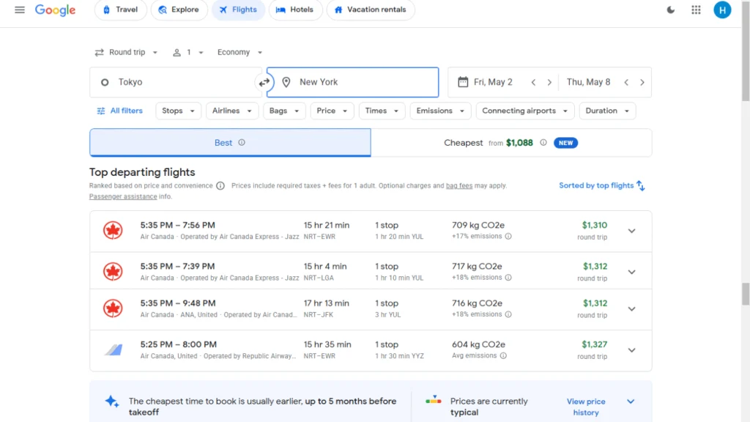The height and width of the screenshot is (422, 750).
Task: Open the Google apps grid
Action: click(x=696, y=10)
